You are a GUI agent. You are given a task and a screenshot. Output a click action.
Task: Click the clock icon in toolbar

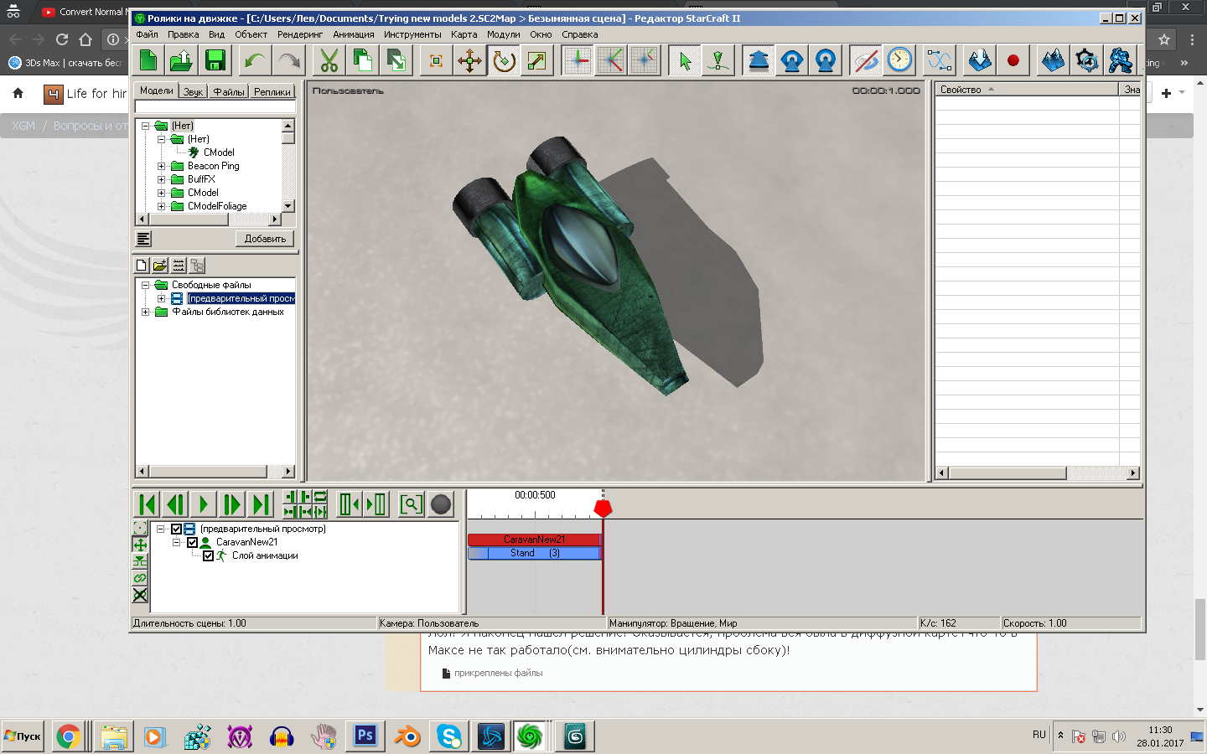pos(899,60)
